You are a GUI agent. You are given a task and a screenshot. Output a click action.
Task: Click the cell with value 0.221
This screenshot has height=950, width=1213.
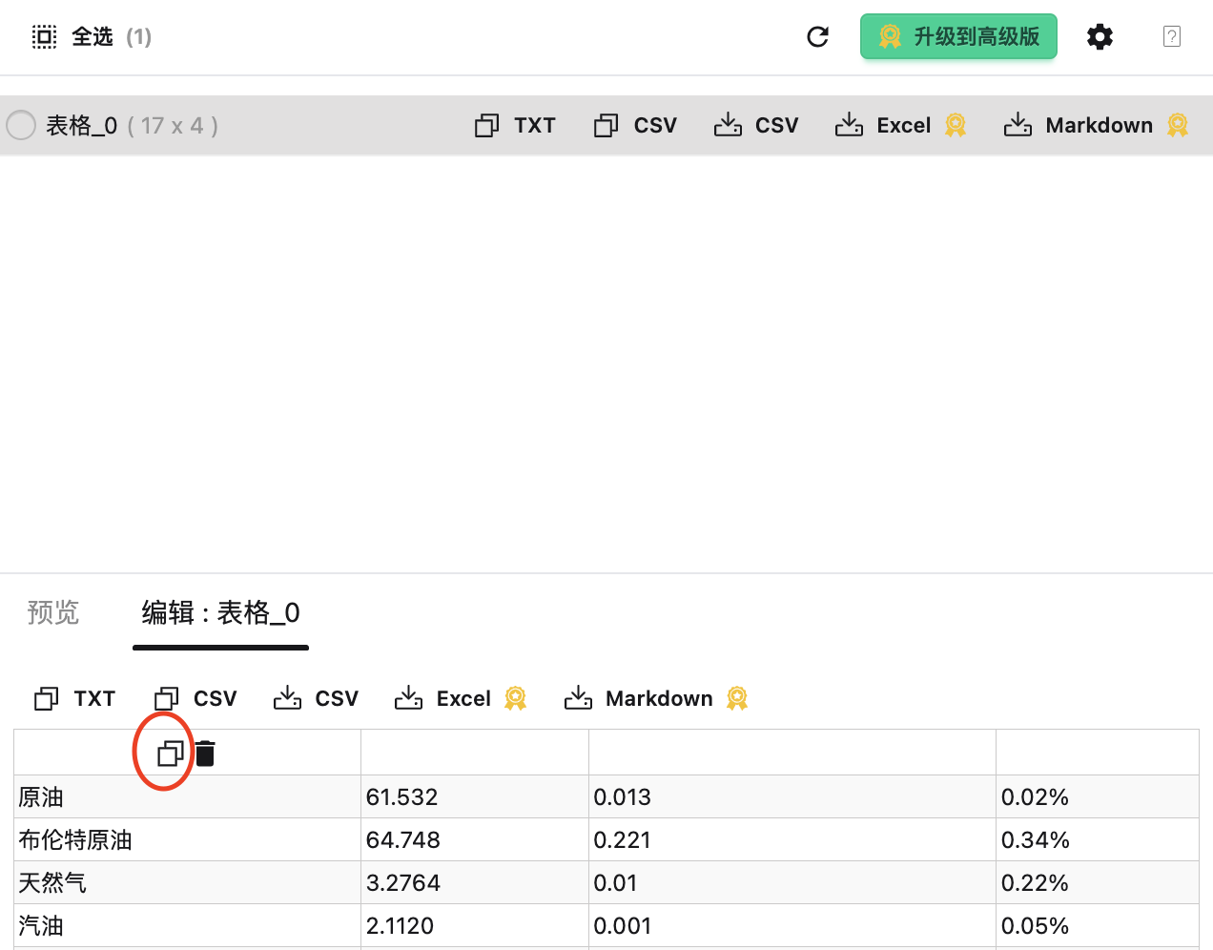tap(792, 839)
